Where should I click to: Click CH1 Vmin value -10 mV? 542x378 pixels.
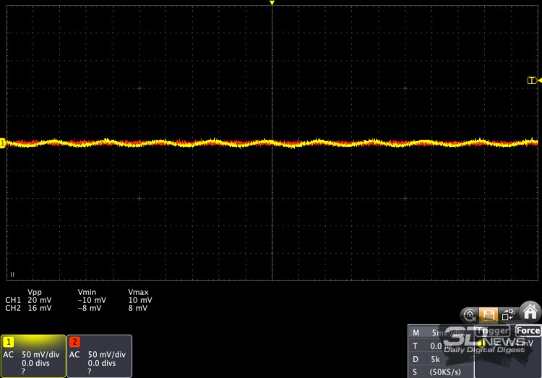point(92,300)
